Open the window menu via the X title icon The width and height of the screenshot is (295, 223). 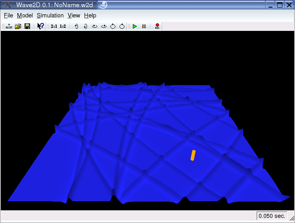tap(8, 5)
